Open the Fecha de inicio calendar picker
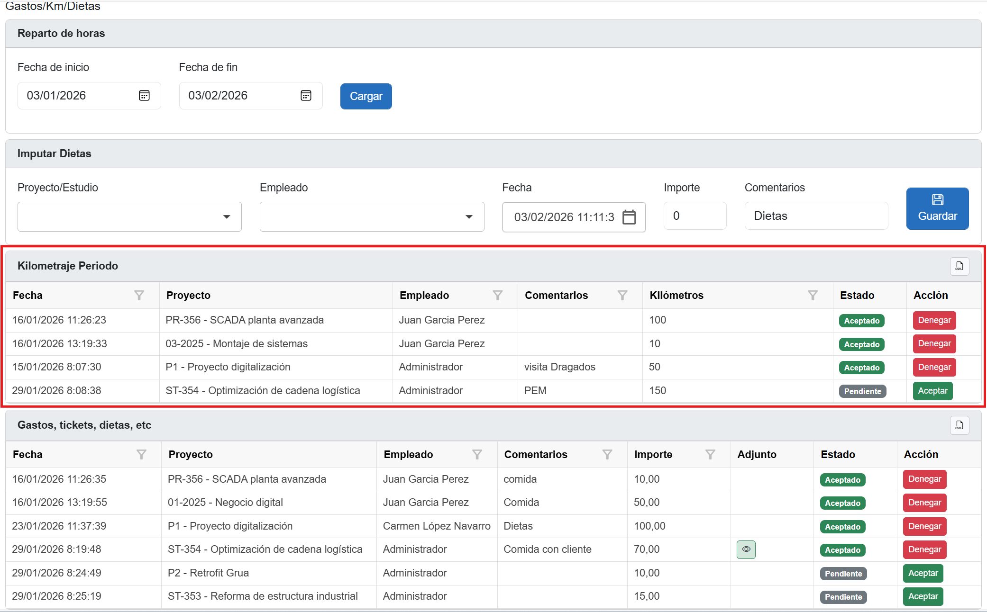987x612 pixels. coord(144,96)
